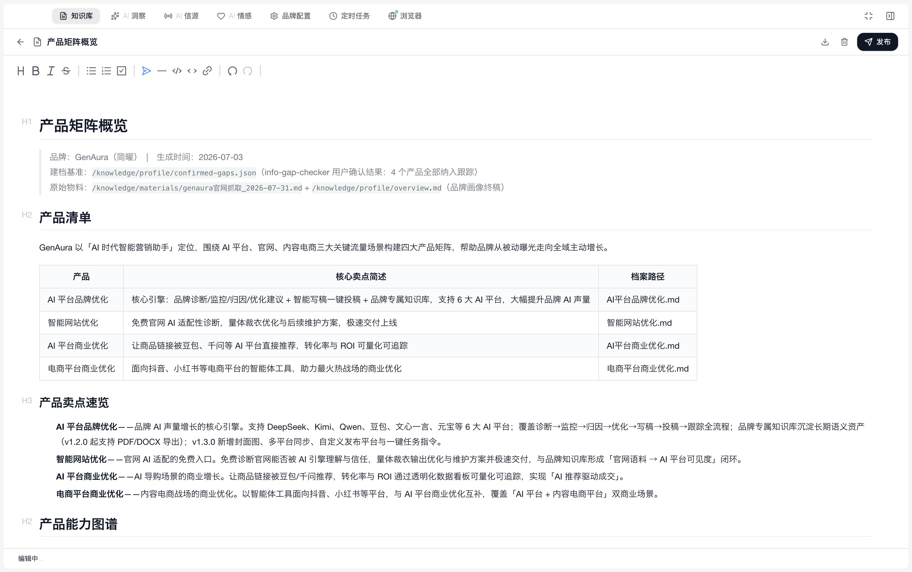Viewport: 912px width, 572px height.
Task: Open the AI 信源 tab
Action: click(x=181, y=16)
